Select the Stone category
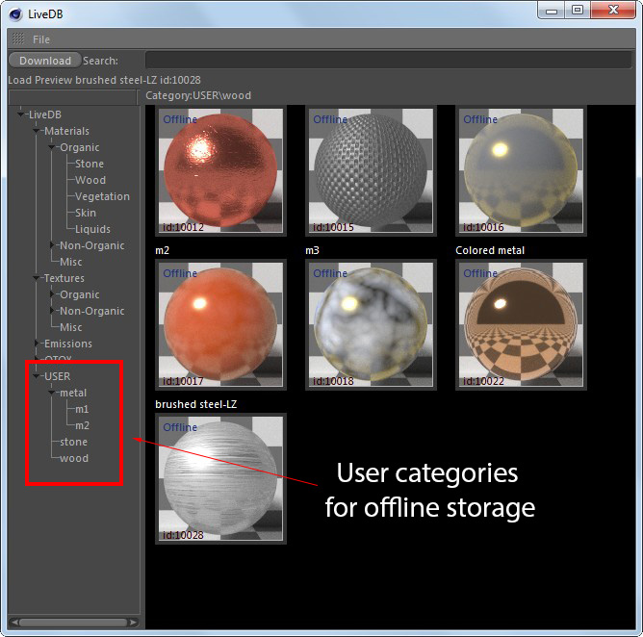Screen dimensions: 643x637 [x=90, y=164]
